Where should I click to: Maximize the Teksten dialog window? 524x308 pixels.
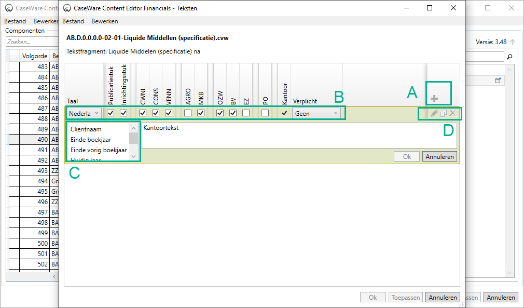pos(430,8)
